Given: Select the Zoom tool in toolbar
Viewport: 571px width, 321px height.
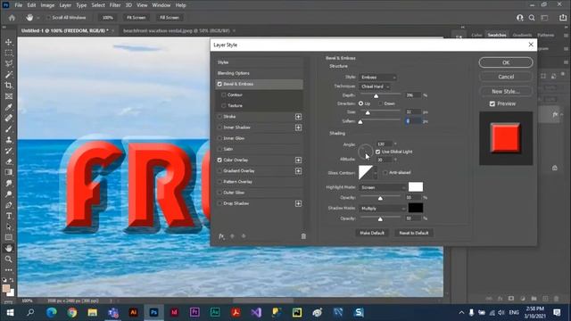Looking at the screenshot, I should click(x=8, y=259).
